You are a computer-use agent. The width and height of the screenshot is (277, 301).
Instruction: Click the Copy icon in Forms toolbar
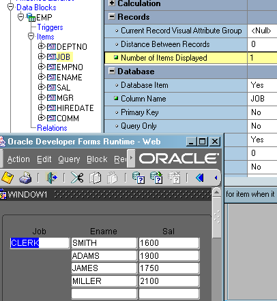[x=95, y=178]
